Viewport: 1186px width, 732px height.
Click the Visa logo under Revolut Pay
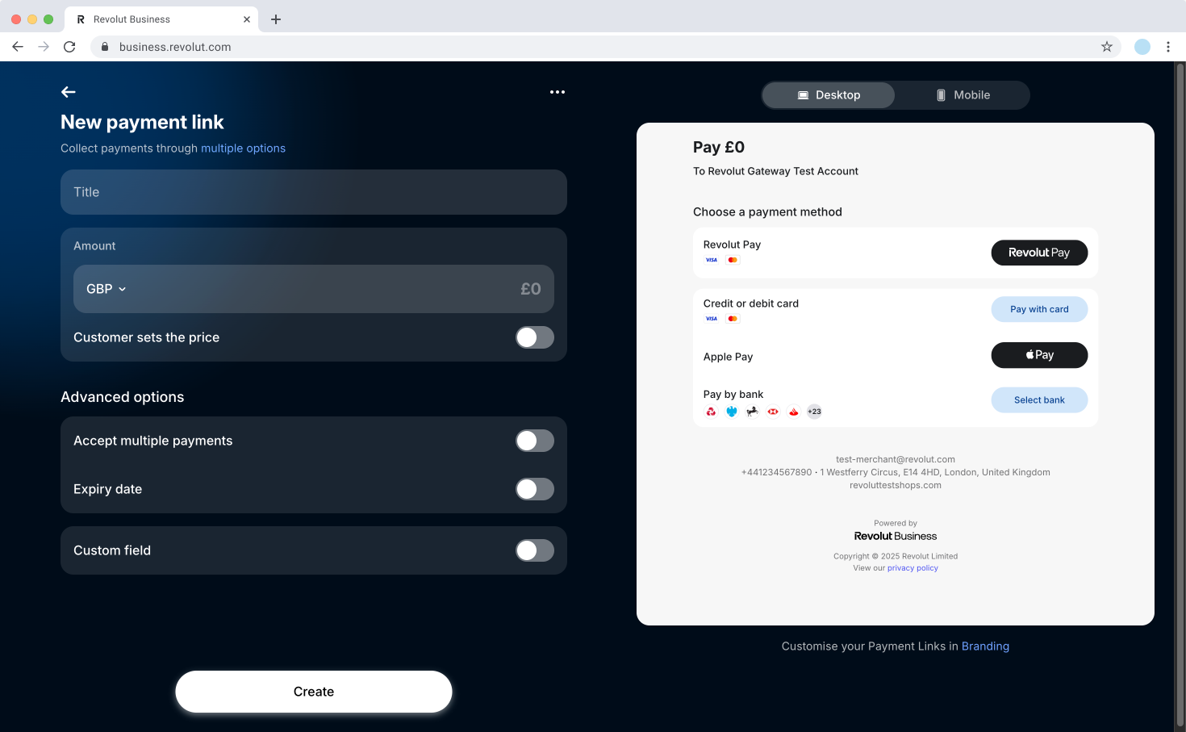click(x=712, y=260)
